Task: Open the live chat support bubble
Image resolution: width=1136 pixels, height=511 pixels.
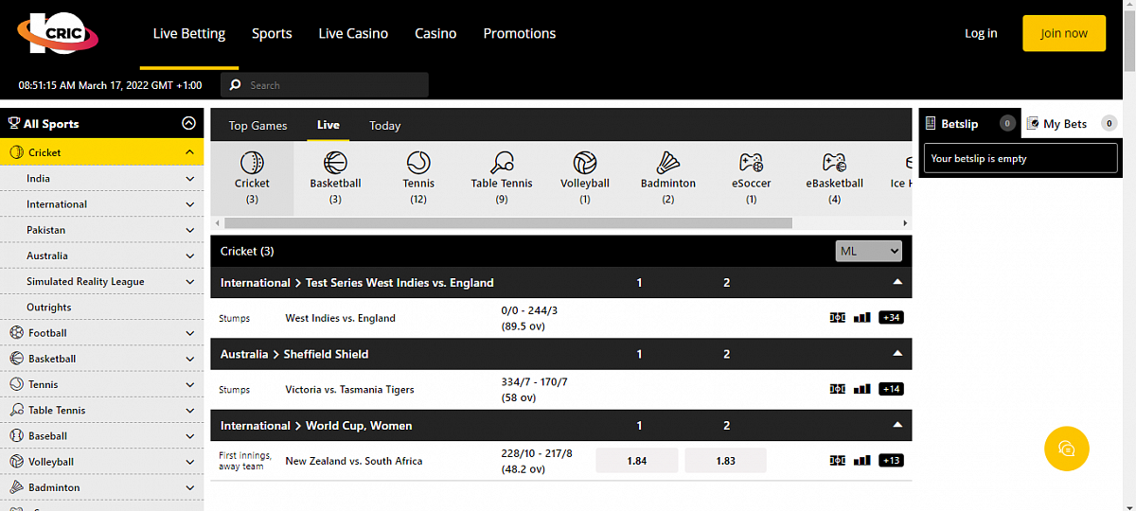Action: 1066,449
